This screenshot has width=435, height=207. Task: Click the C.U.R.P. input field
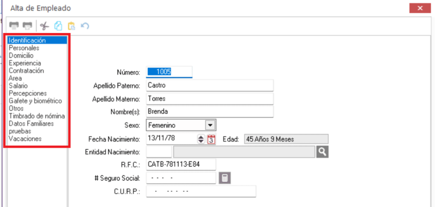(201, 191)
